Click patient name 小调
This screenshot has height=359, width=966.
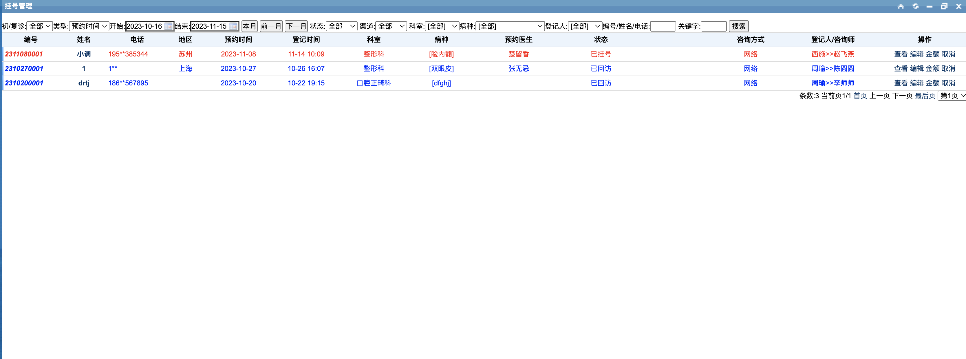(84, 54)
